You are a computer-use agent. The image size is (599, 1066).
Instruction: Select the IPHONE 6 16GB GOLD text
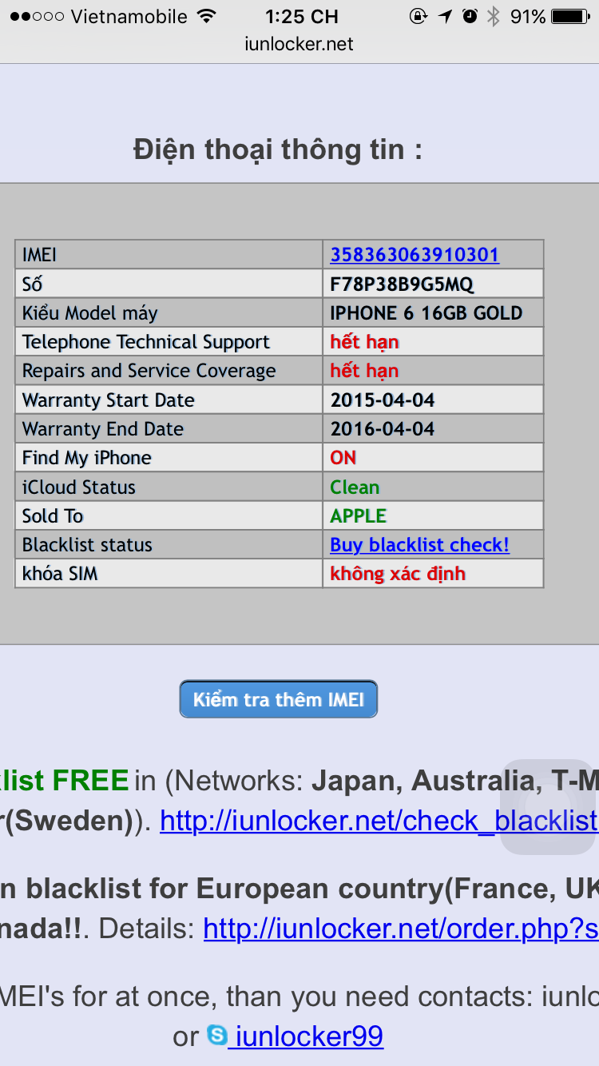426,312
